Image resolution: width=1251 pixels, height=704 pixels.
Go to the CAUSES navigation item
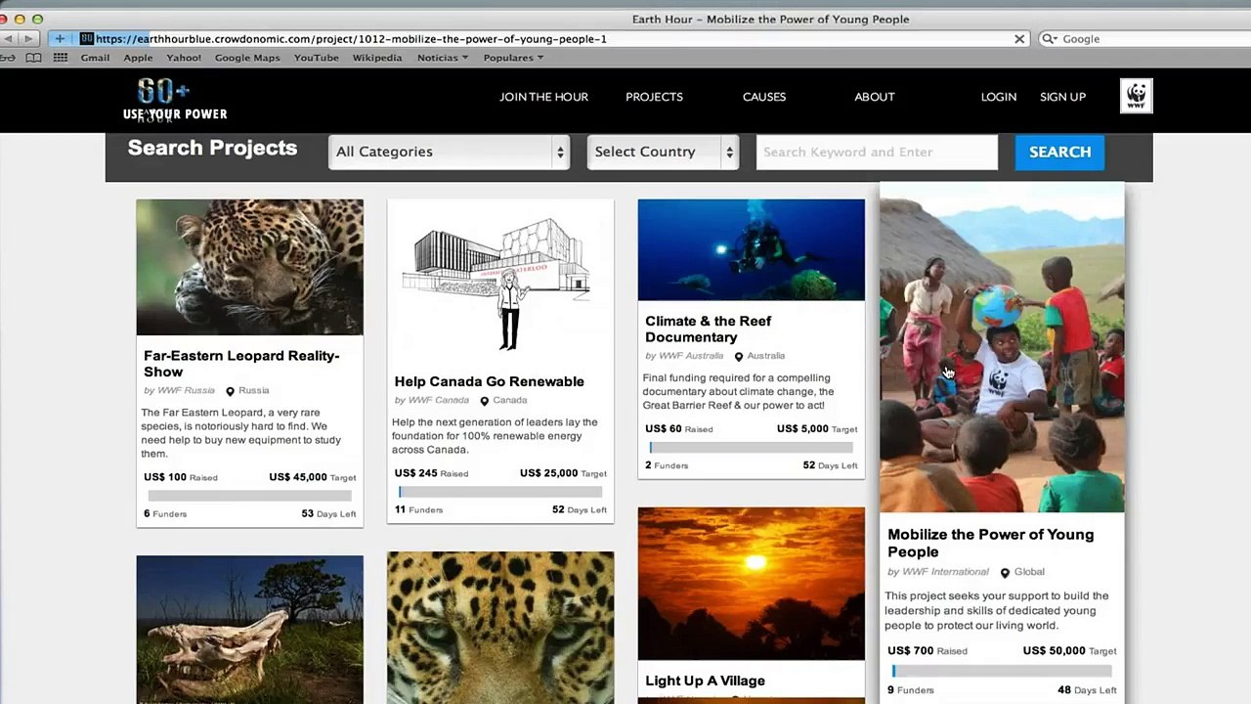click(x=763, y=97)
